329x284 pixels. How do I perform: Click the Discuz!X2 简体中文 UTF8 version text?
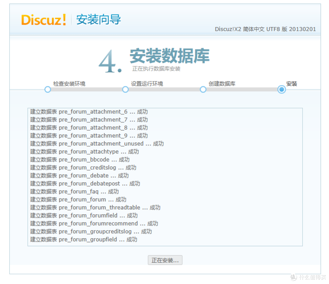tap(265, 29)
